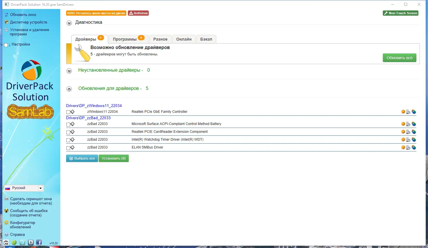428x248 pixels.
Task: Click the HDD low disk space warning badge
Action: tap(96, 13)
